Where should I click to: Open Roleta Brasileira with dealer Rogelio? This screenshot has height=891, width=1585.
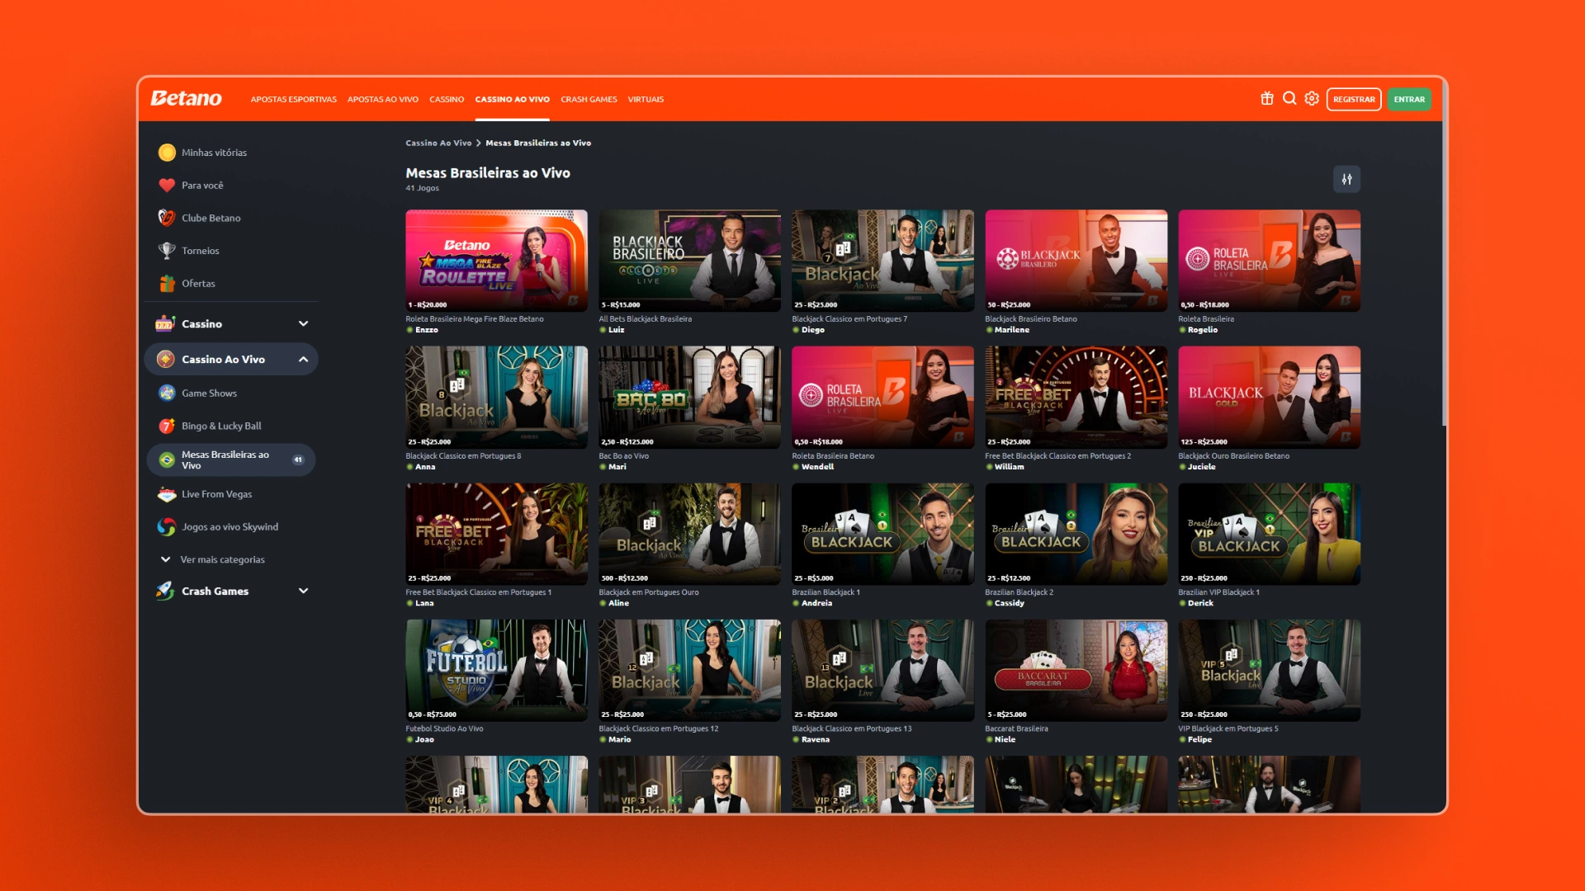[x=1269, y=261]
